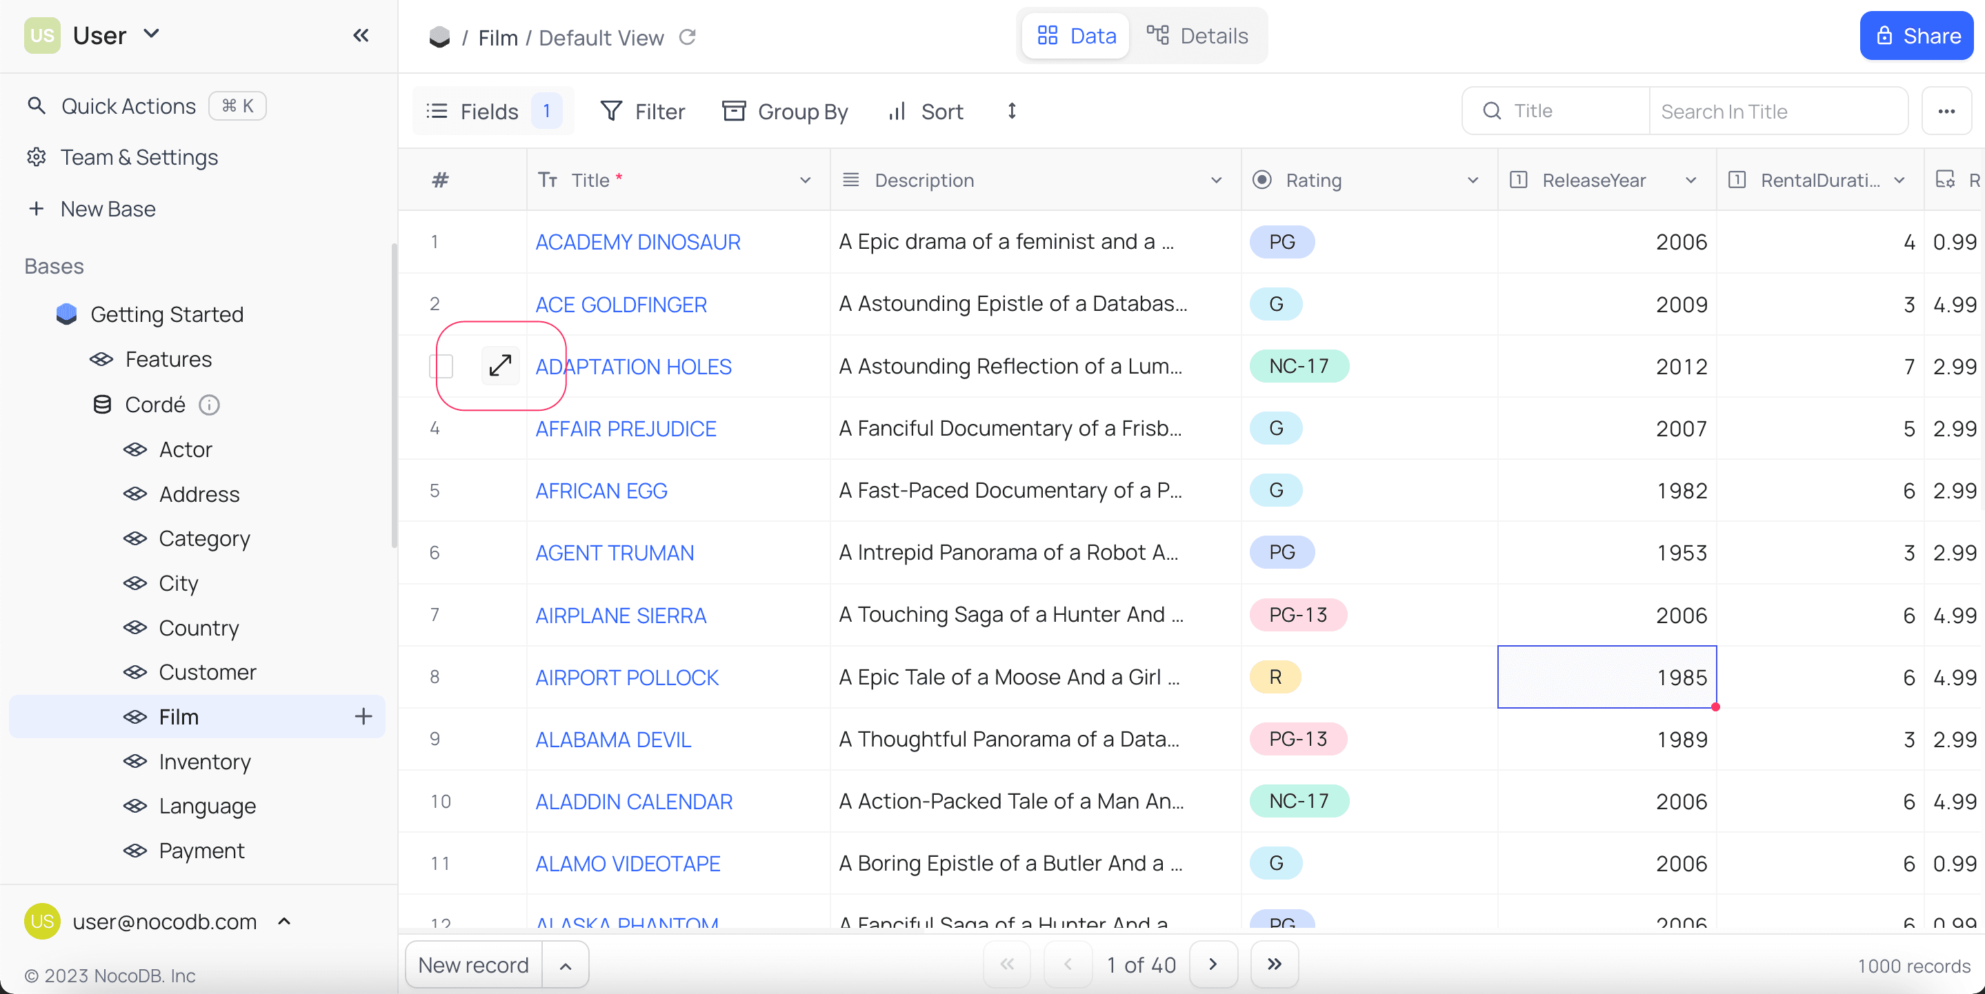
Task: Open the Rating column dropdown arrow
Action: (1473, 180)
